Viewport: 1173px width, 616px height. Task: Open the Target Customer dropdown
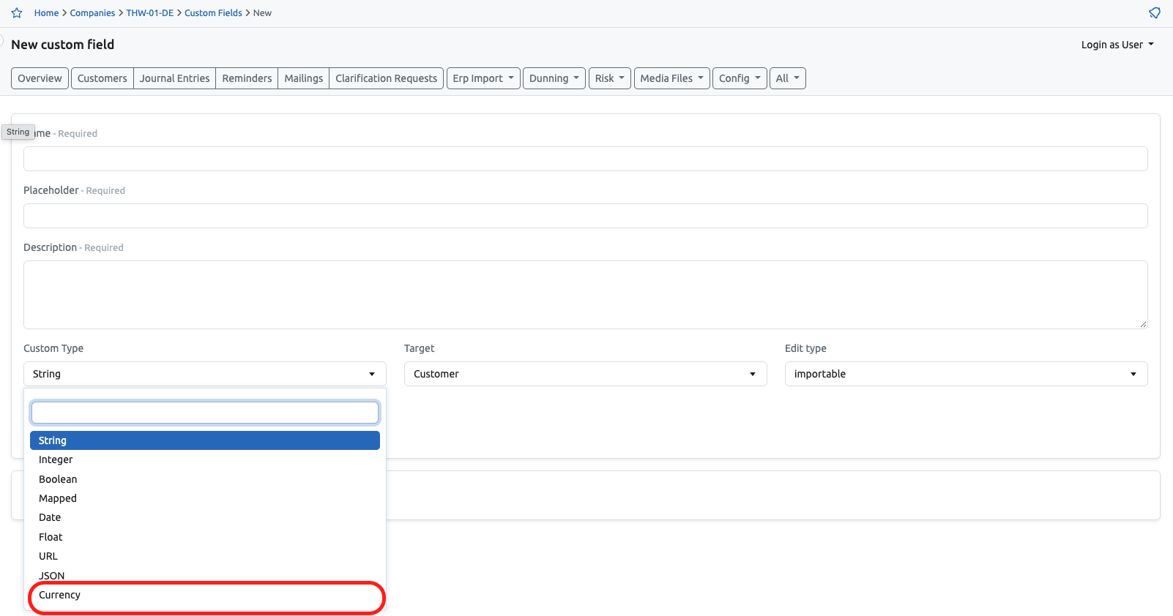pyautogui.click(x=586, y=374)
